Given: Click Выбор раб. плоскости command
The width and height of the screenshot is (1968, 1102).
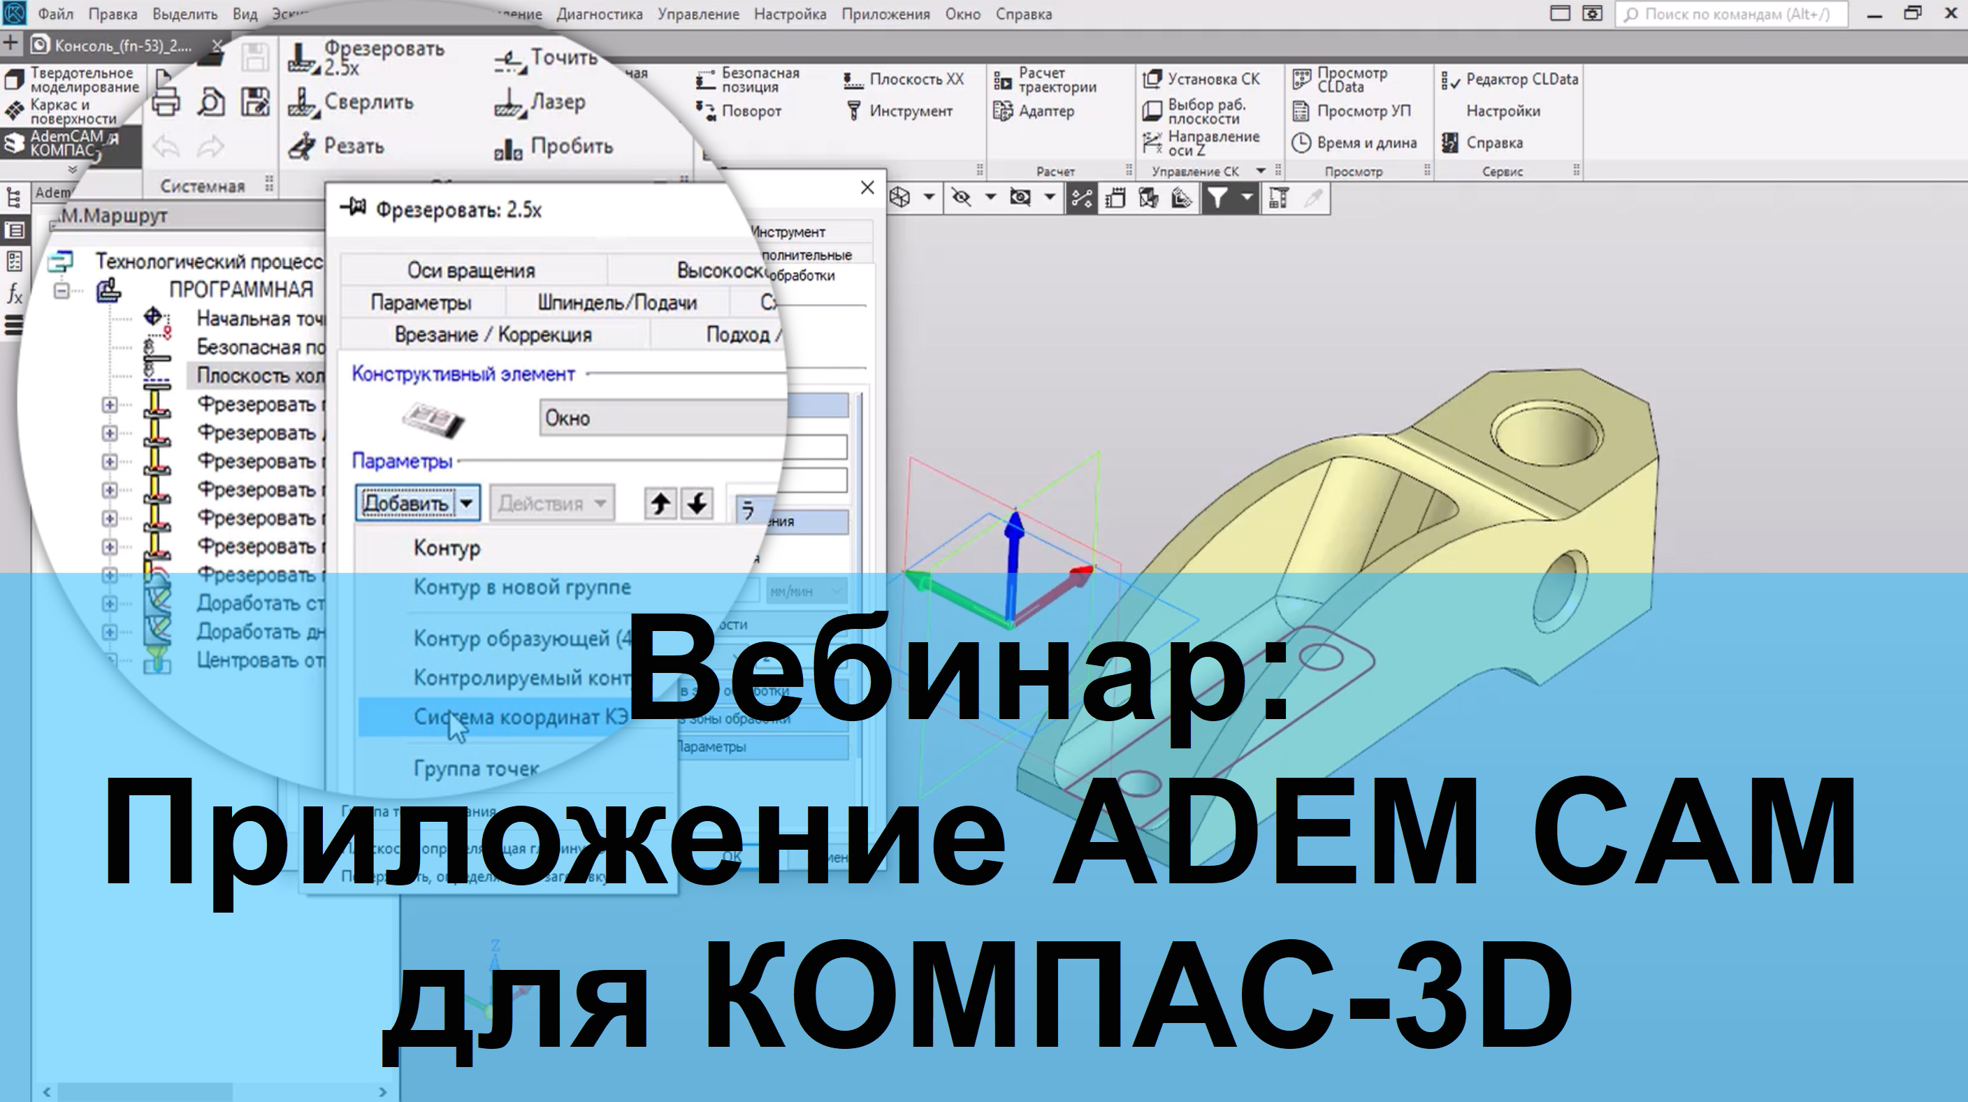Looking at the screenshot, I should pyautogui.click(x=1194, y=112).
